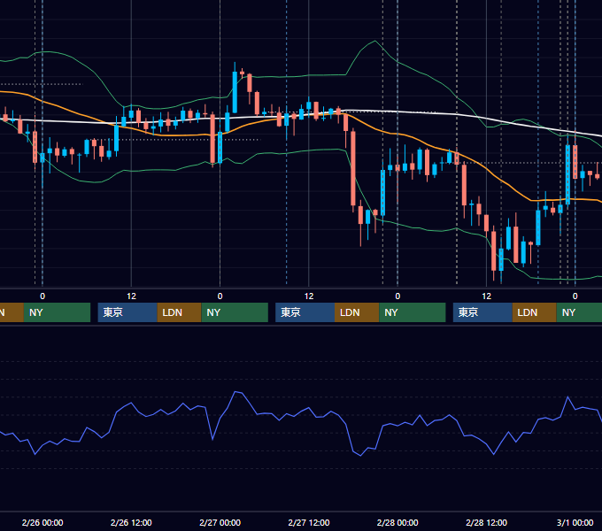Click the 2/28 00:00 date label
Viewport: 602px width, 531px height.
pos(397,522)
